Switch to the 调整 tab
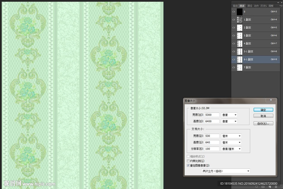 (271, 6)
